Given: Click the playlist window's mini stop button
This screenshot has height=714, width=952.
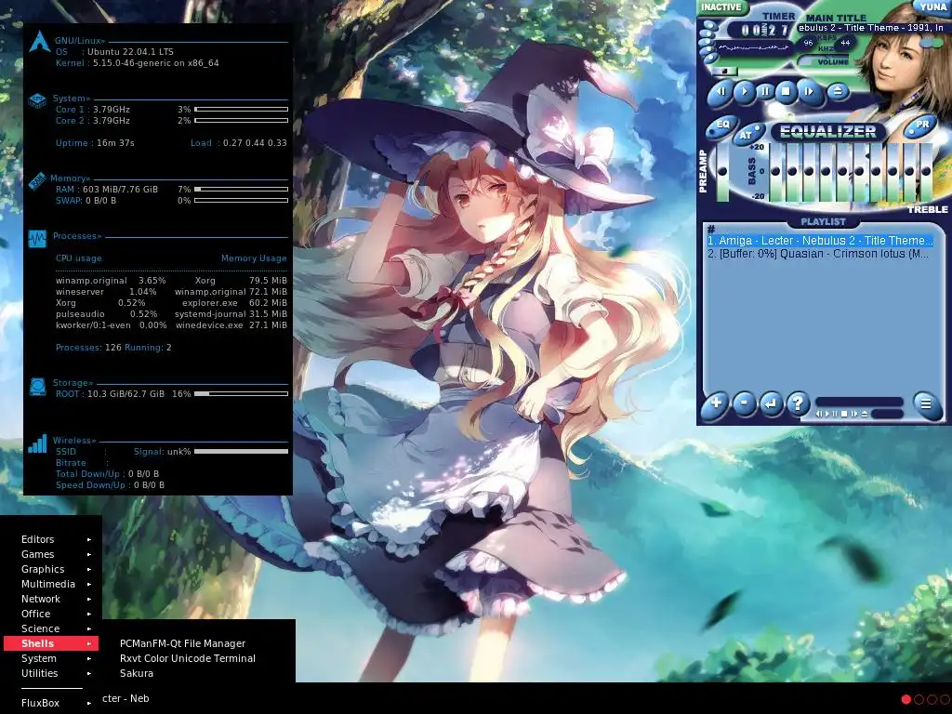Looking at the screenshot, I should point(844,414).
